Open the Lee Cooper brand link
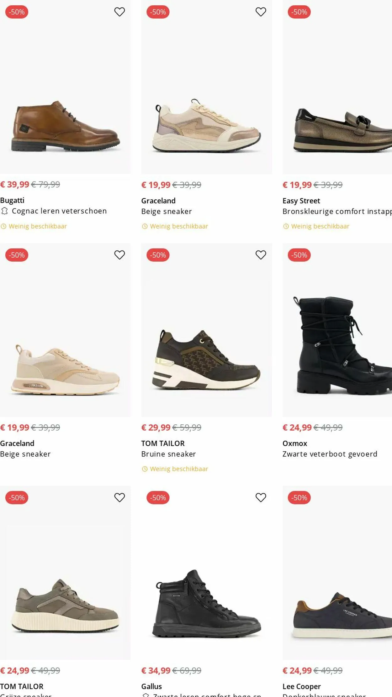 tap(301, 686)
